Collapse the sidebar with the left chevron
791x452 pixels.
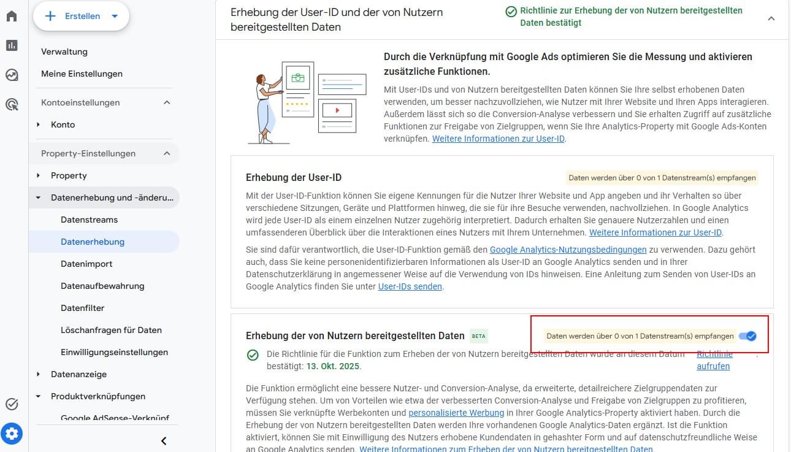[x=164, y=440]
